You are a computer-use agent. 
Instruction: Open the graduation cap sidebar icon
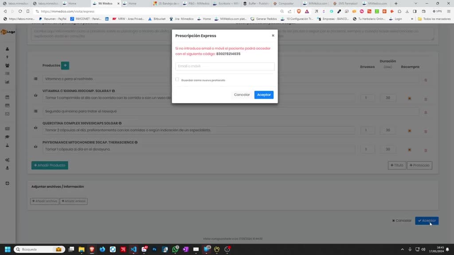pos(7,137)
